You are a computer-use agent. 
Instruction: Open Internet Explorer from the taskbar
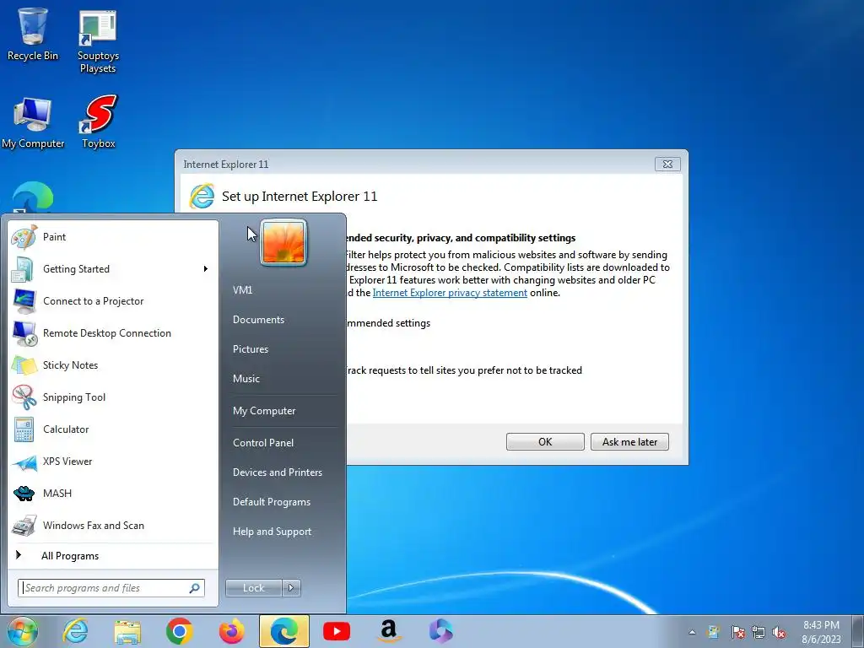click(x=75, y=631)
